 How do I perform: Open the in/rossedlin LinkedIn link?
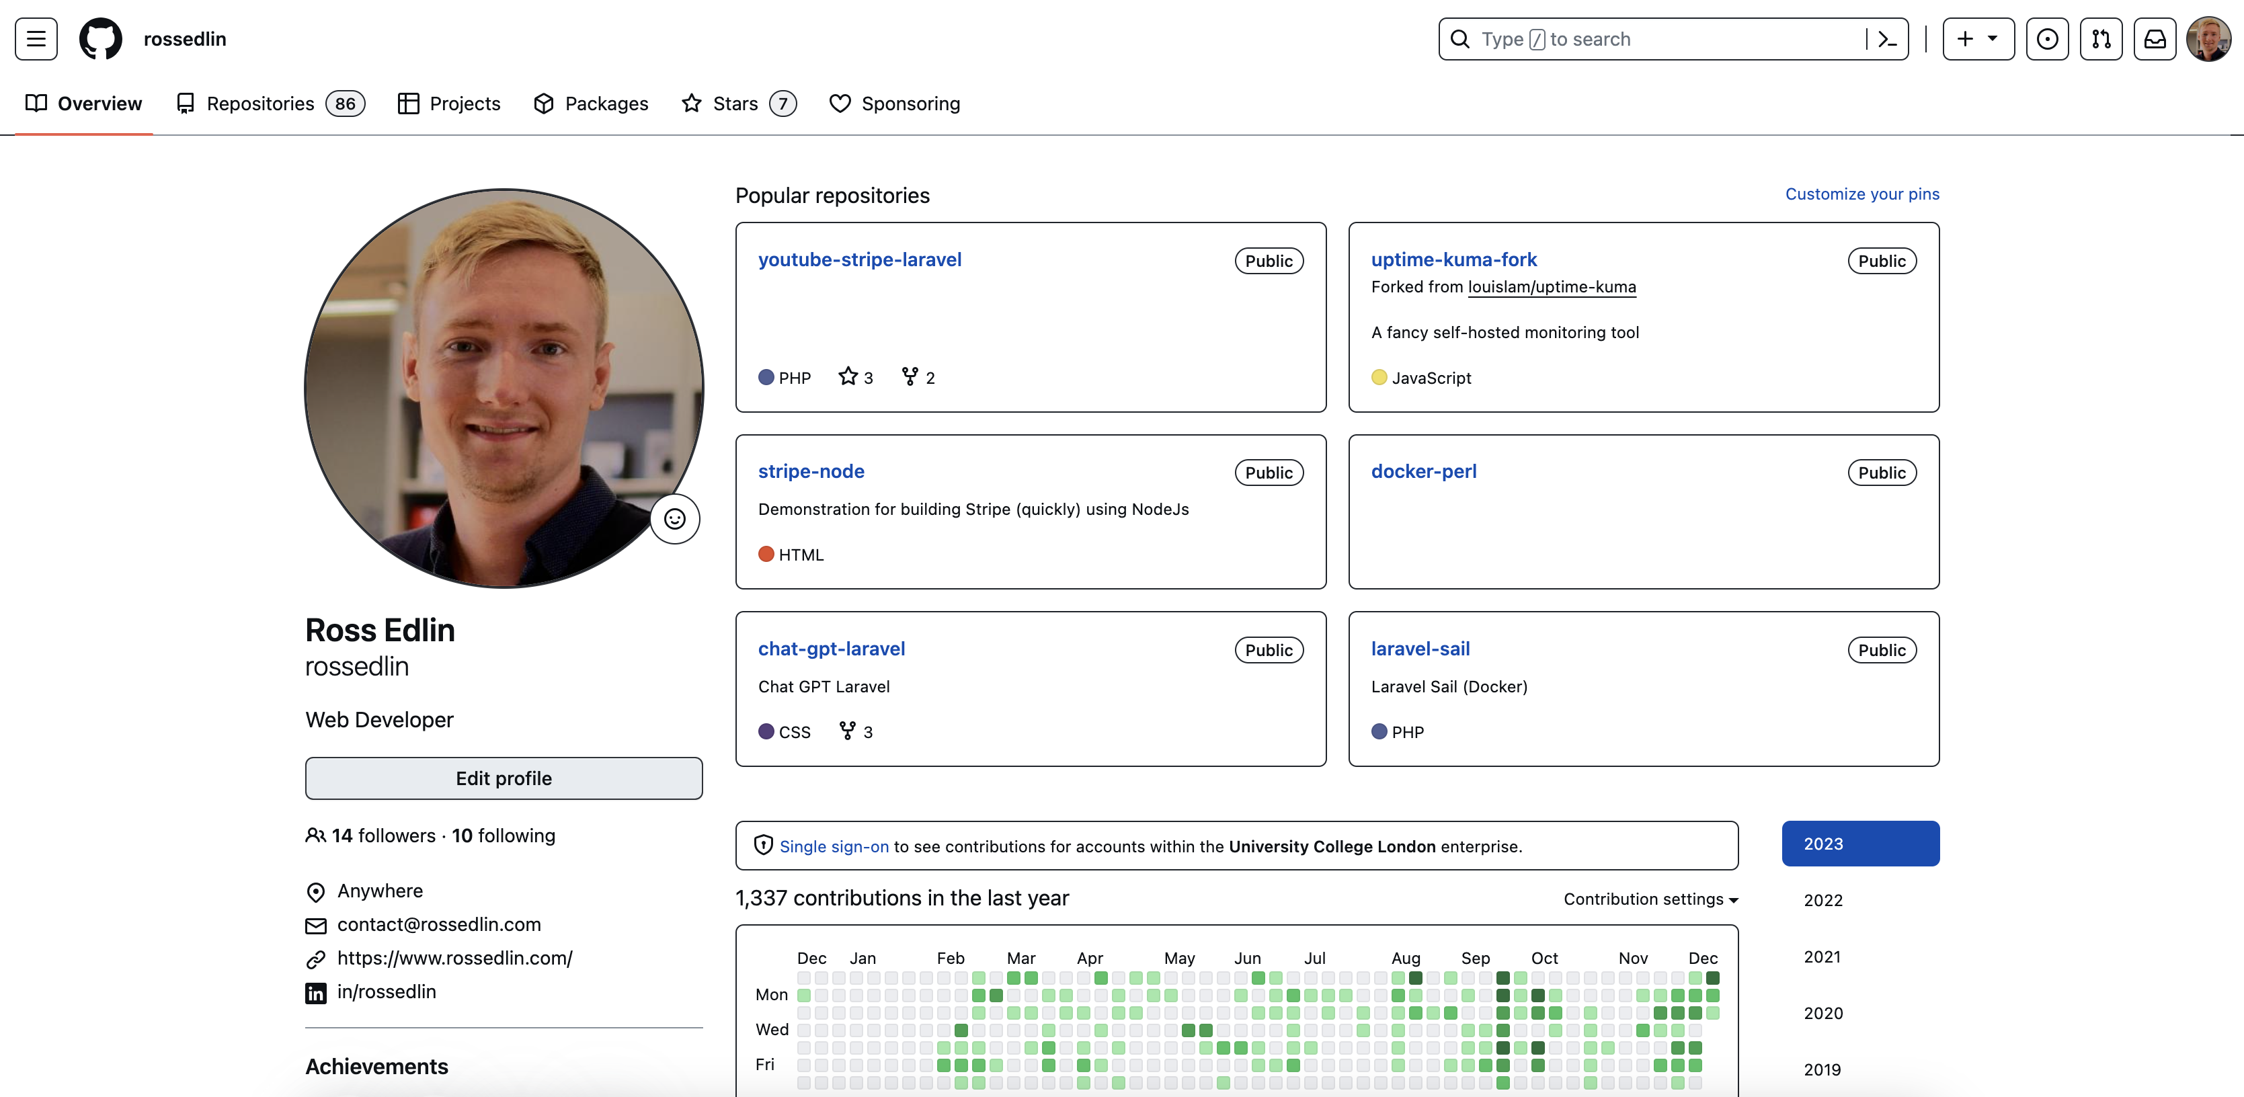386,991
